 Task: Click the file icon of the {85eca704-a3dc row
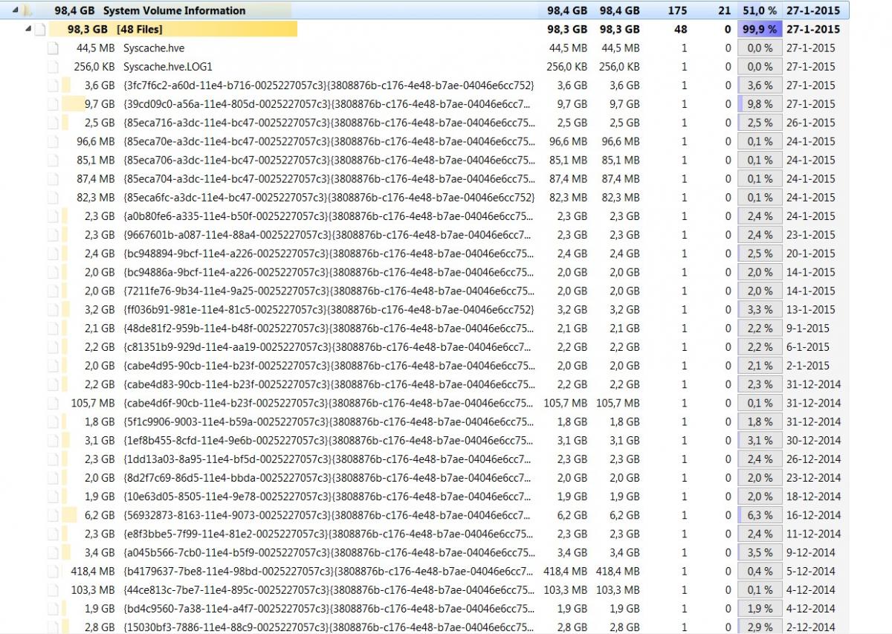[x=52, y=178]
